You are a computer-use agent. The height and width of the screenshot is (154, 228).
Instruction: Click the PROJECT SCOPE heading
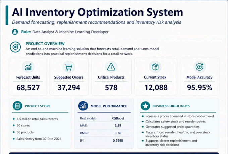(x=38, y=106)
